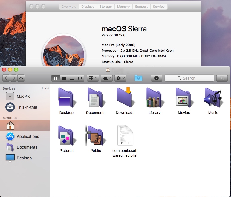Zoom Finder window with green button
Screen dimensions: 231x197
click(x=16, y=70)
